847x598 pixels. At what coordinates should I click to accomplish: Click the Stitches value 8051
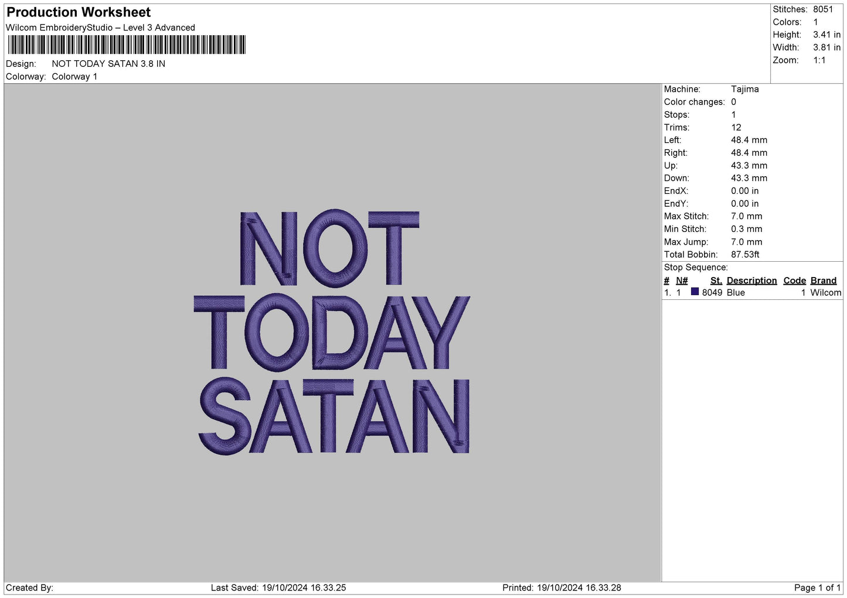pos(823,9)
